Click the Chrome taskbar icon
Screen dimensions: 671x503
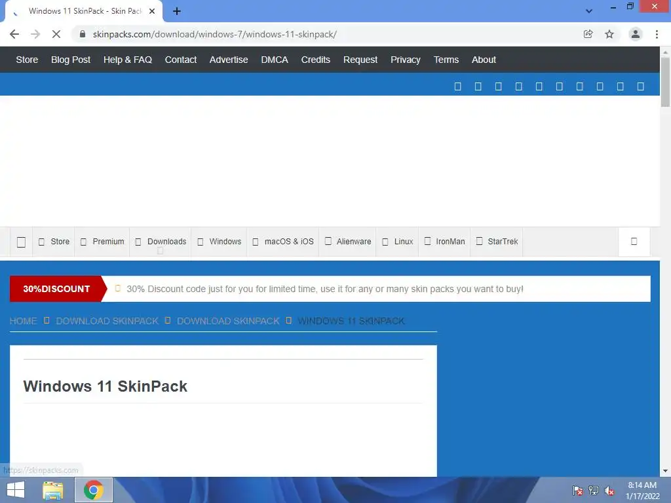94,490
